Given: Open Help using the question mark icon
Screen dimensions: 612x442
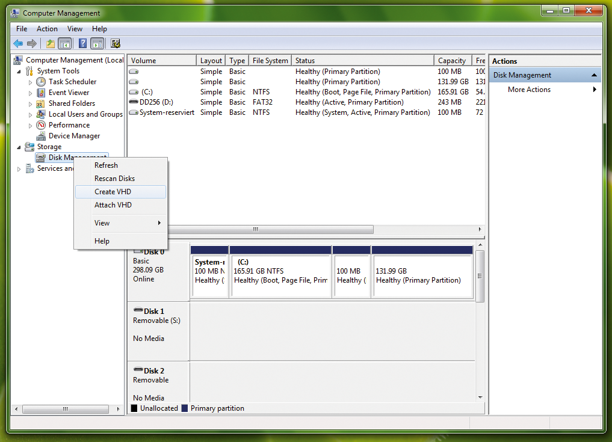Looking at the screenshot, I should point(82,43).
